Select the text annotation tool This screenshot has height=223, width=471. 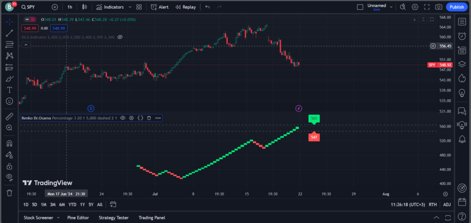tap(10, 90)
